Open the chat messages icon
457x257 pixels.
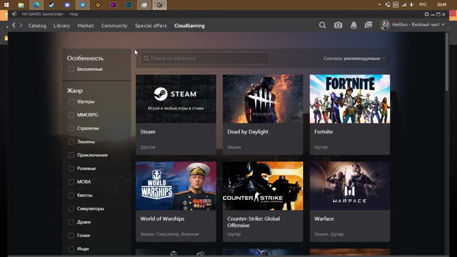pyautogui.click(x=368, y=25)
